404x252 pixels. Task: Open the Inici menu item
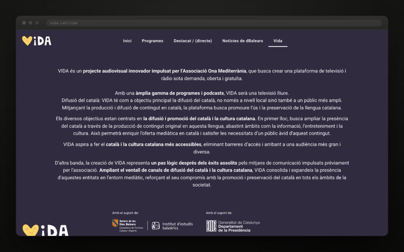click(127, 41)
